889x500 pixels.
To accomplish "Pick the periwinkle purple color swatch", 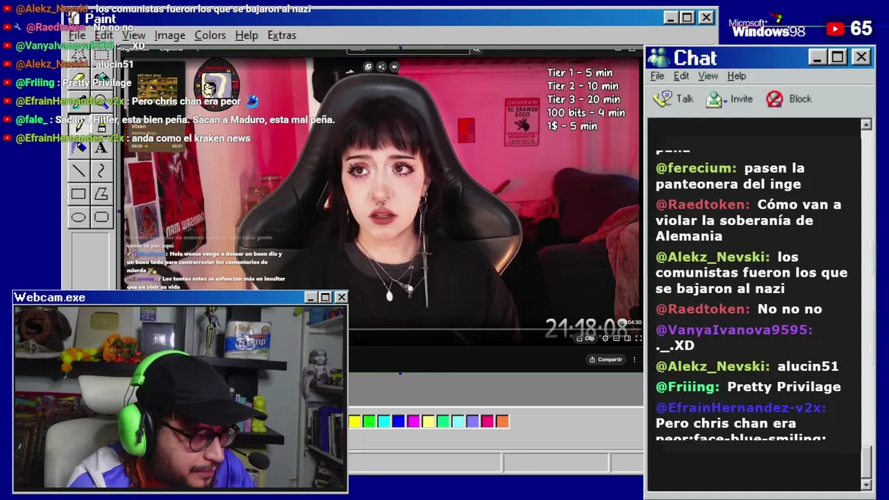I will point(472,421).
